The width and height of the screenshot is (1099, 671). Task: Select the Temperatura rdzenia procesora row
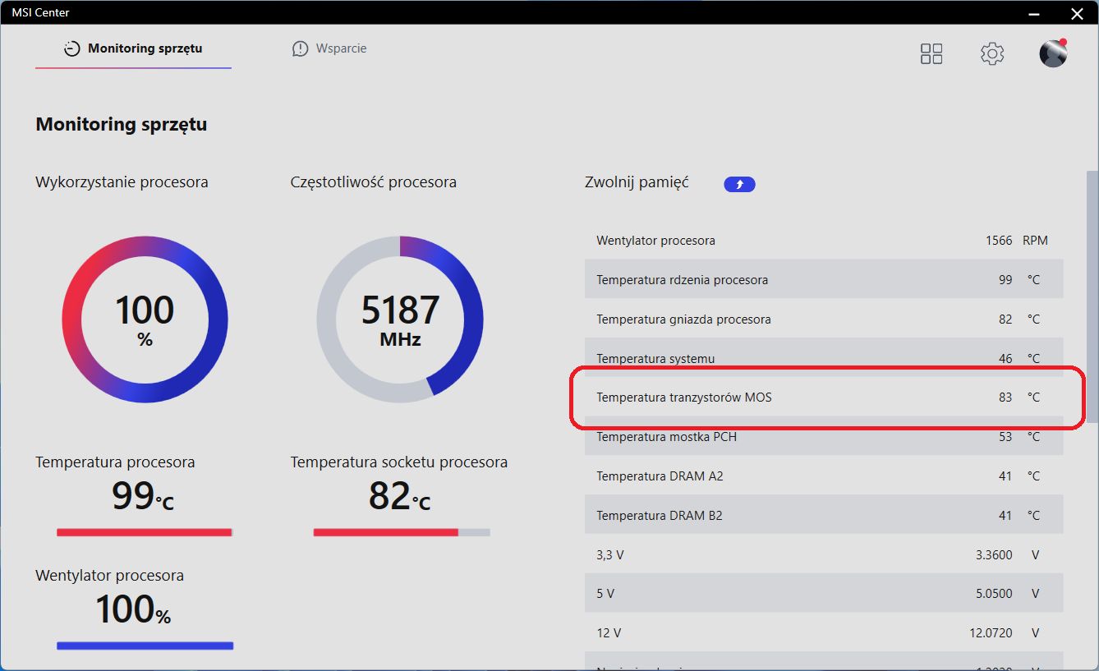coord(824,279)
